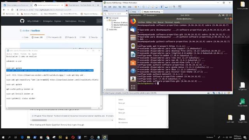Image resolution: width=249 pixels, height=140 pixels.
Task: Open Ubuntu system menu arrow in top bar
Action: click(x=230, y=15)
